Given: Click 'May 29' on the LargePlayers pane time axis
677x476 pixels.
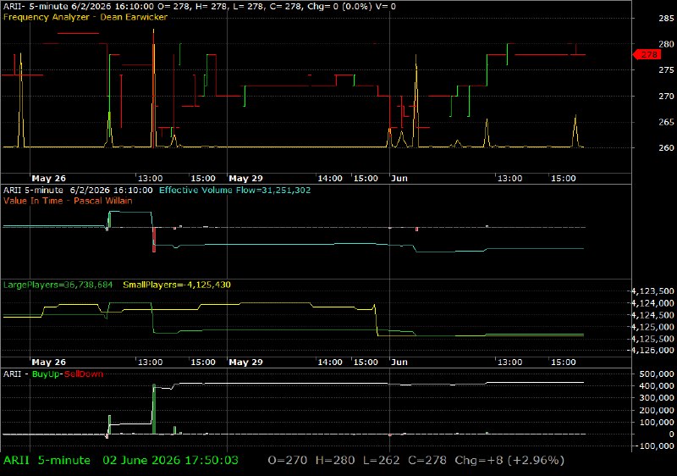Looking at the screenshot, I should coord(245,362).
